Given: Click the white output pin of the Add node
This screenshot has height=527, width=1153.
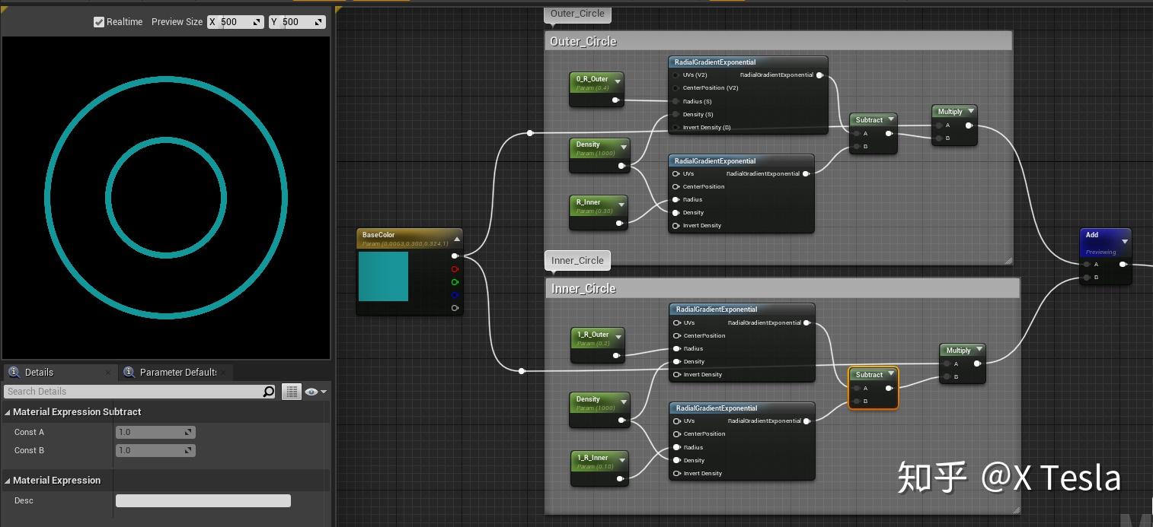Looking at the screenshot, I should pos(1123,265).
